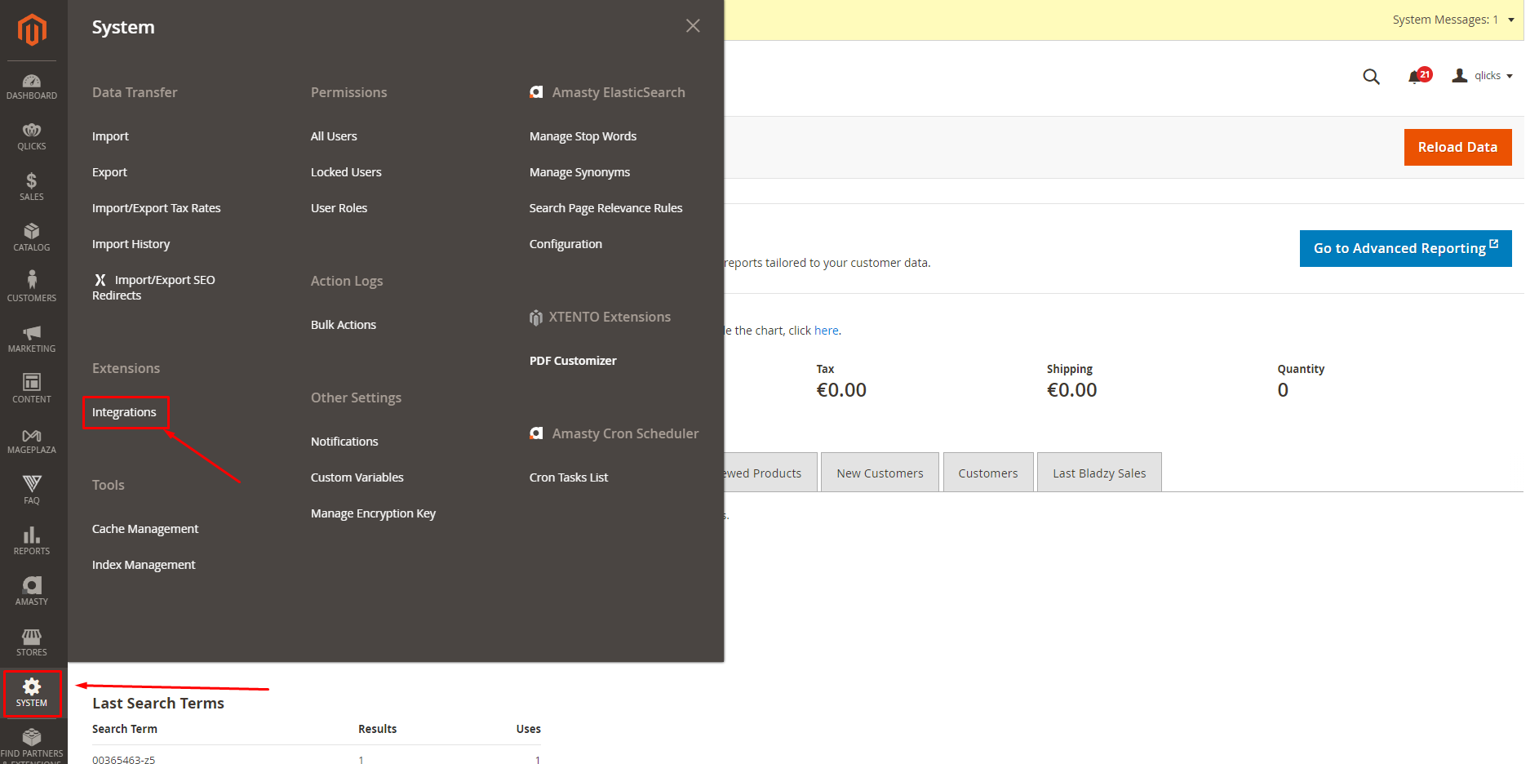This screenshot has height=764, width=1539.
Task: Click the System gear icon
Action: click(32, 686)
